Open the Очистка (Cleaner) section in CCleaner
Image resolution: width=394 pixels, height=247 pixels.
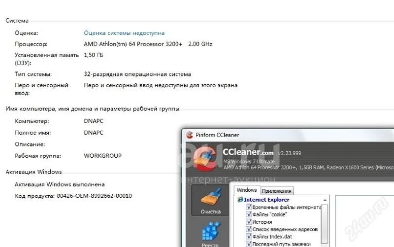pyautogui.click(x=210, y=201)
